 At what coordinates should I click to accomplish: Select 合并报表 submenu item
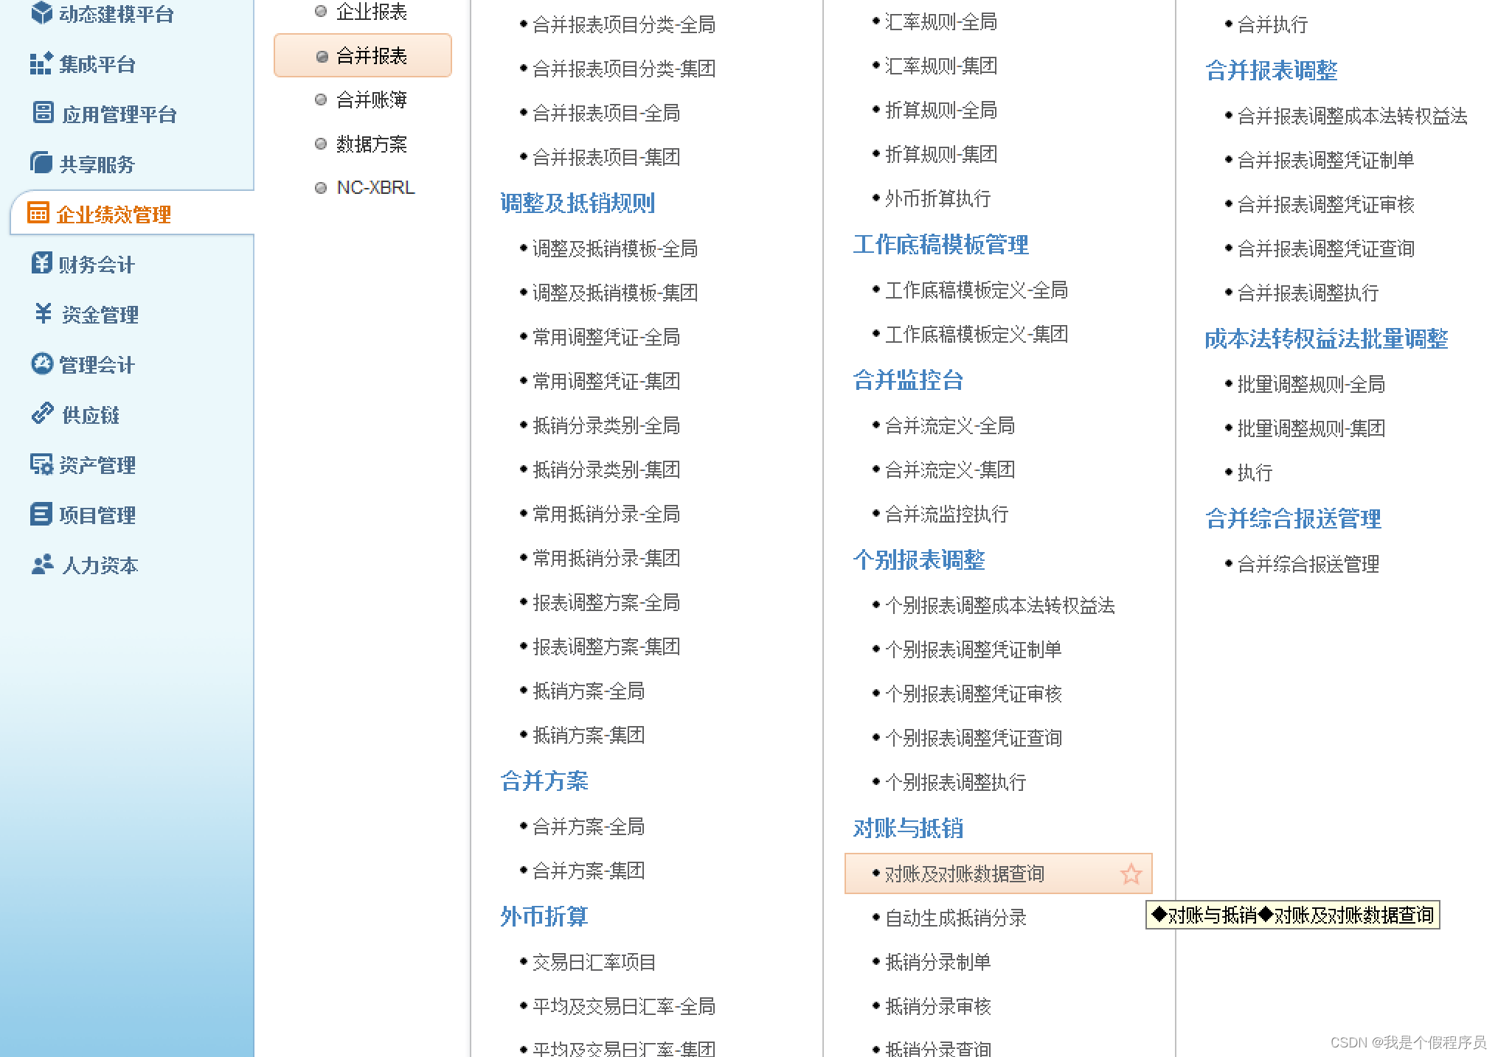[x=363, y=55]
